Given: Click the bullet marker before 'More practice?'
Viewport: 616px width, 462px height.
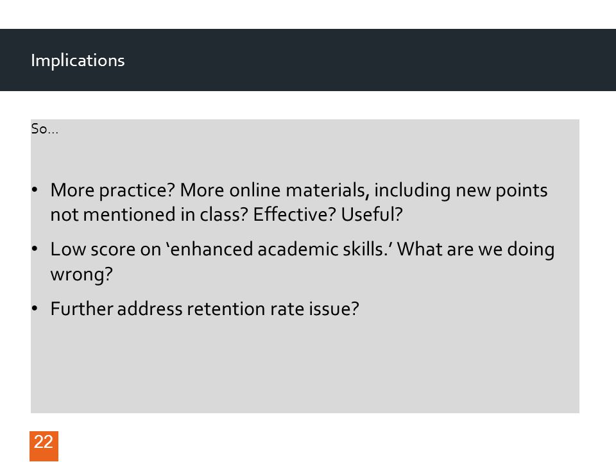Looking at the screenshot, I should (x=35, y=190).
